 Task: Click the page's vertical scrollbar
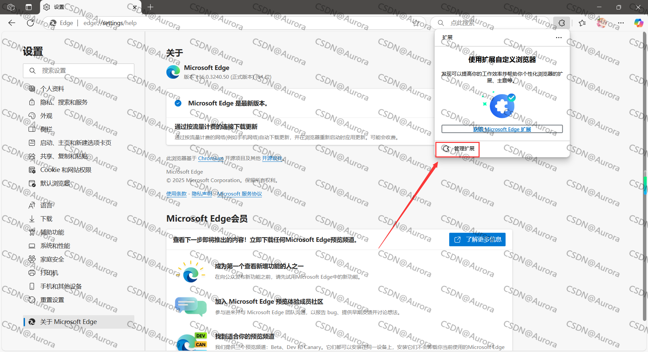[645, 176]
